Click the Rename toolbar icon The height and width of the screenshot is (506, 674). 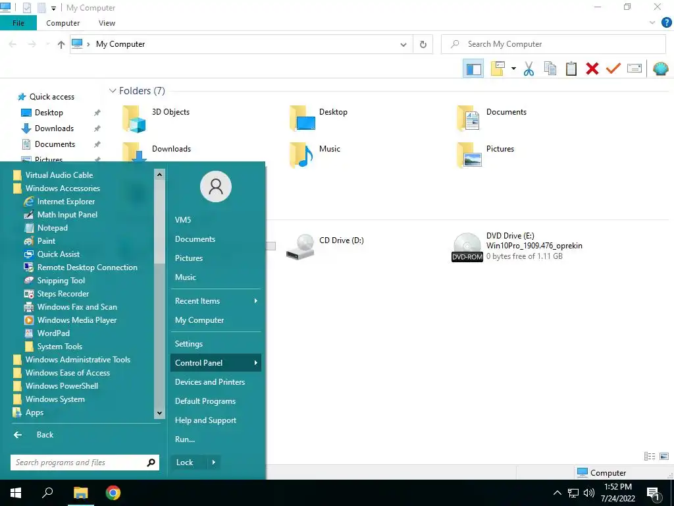tap(635, 69)
